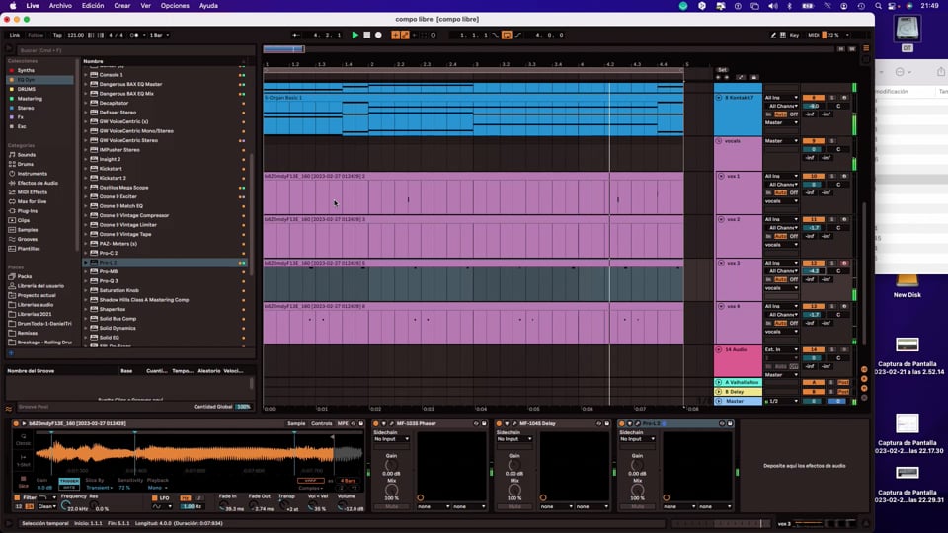
Task: Open the Instruments category
Action: coord(32,174)
